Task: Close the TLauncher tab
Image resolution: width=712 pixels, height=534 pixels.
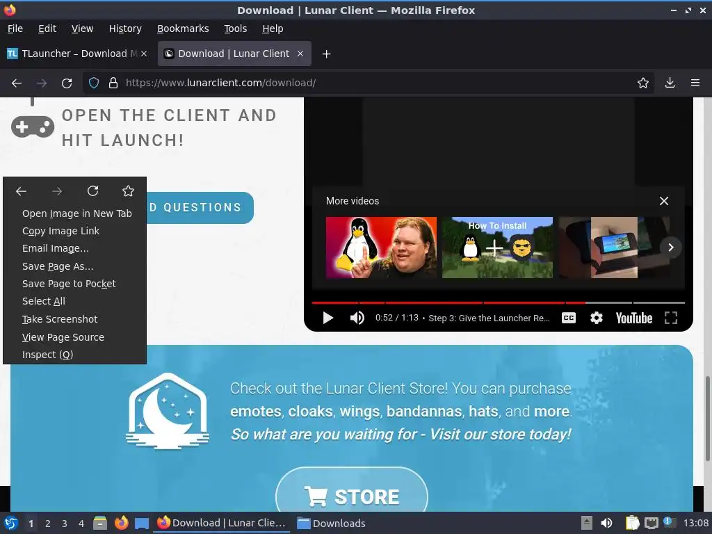Action: pyautogui.click(x=144, y=54)
